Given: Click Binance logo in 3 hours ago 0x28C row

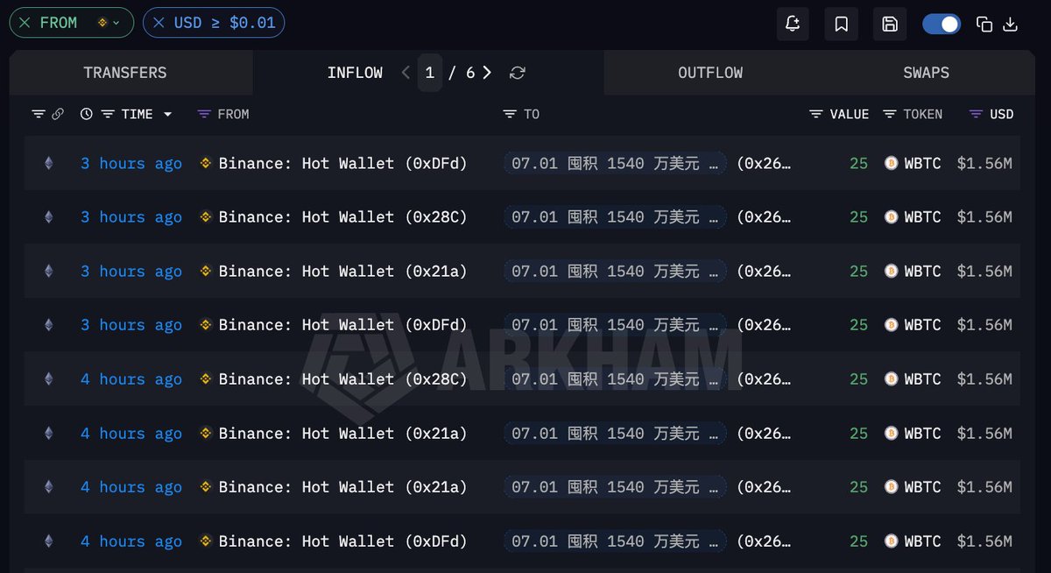Looking at the screenshot, I should pyautogui.click(x=206, y=217).
